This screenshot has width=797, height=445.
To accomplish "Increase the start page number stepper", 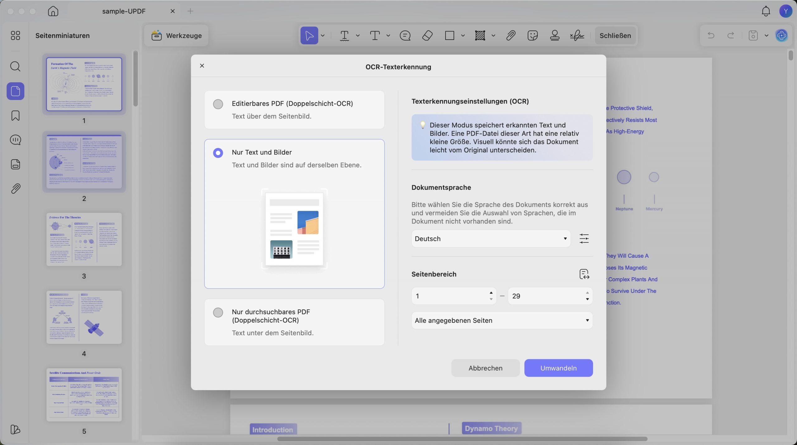I will 491,293.
